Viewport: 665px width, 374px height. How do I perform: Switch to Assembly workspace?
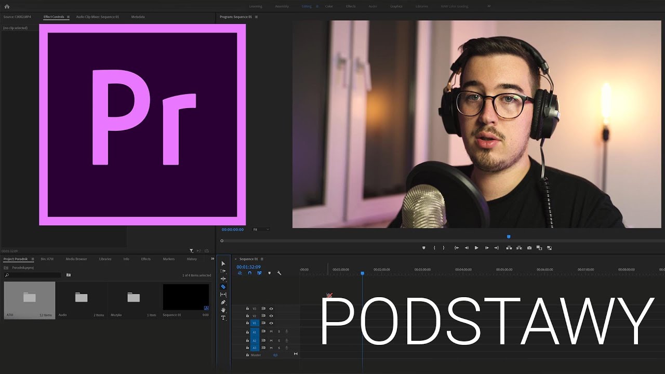[282, 6]
